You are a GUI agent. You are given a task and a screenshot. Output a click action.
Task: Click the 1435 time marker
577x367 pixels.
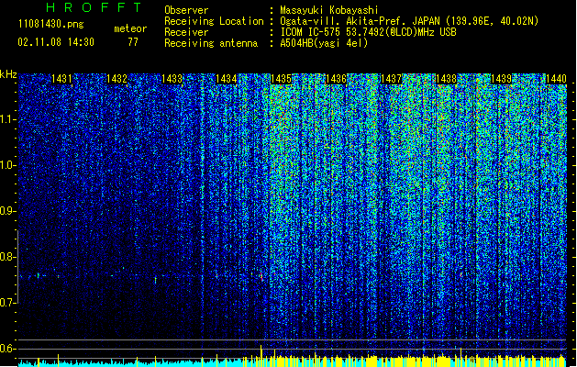(281, 79)
